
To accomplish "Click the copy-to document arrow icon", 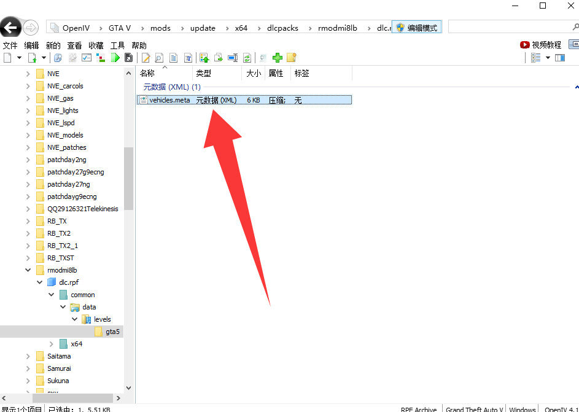I will point(219,58).
